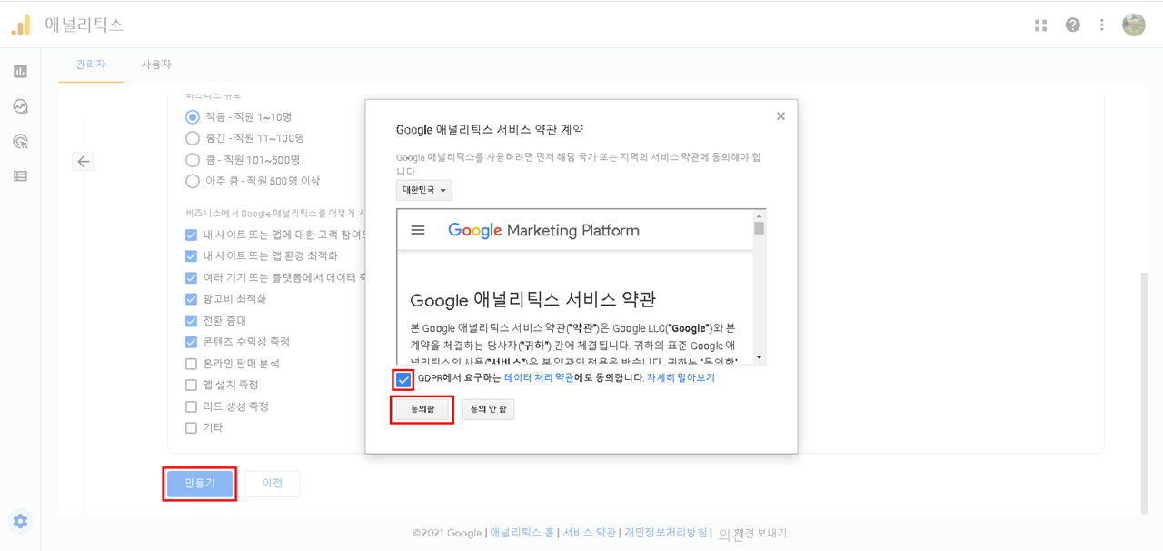Screen dimensions: 1163x551
Task: Click the 이전 previous button
Action: click(273, 483)
